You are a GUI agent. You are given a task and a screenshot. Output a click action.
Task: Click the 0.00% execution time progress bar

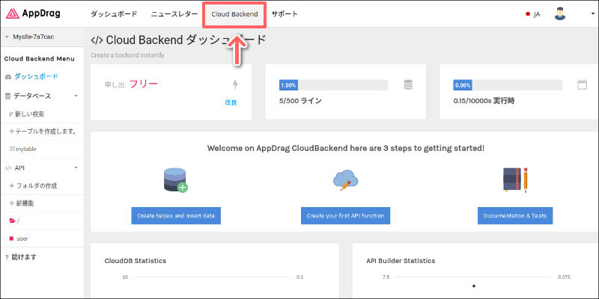(x=508, y=85)
